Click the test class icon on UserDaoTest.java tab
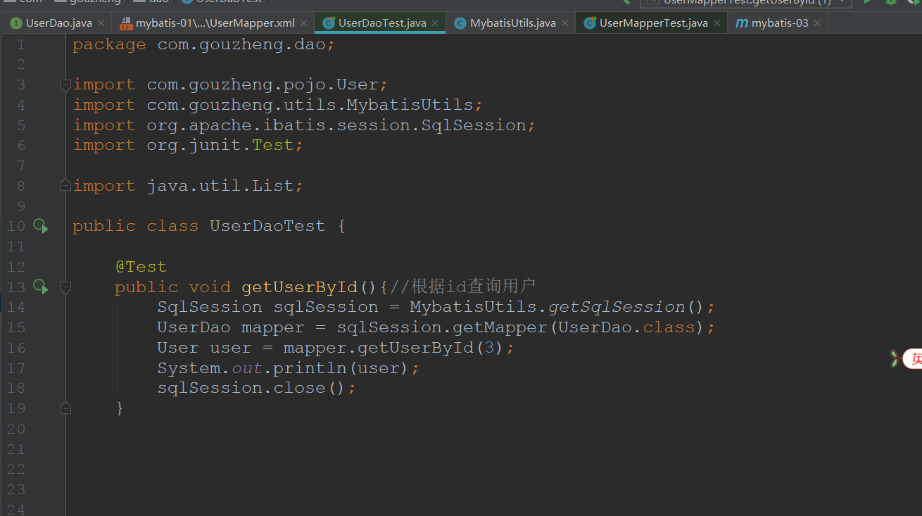Image resolution: width=922 pixels, height=516 pixels. tap(329, 23)
